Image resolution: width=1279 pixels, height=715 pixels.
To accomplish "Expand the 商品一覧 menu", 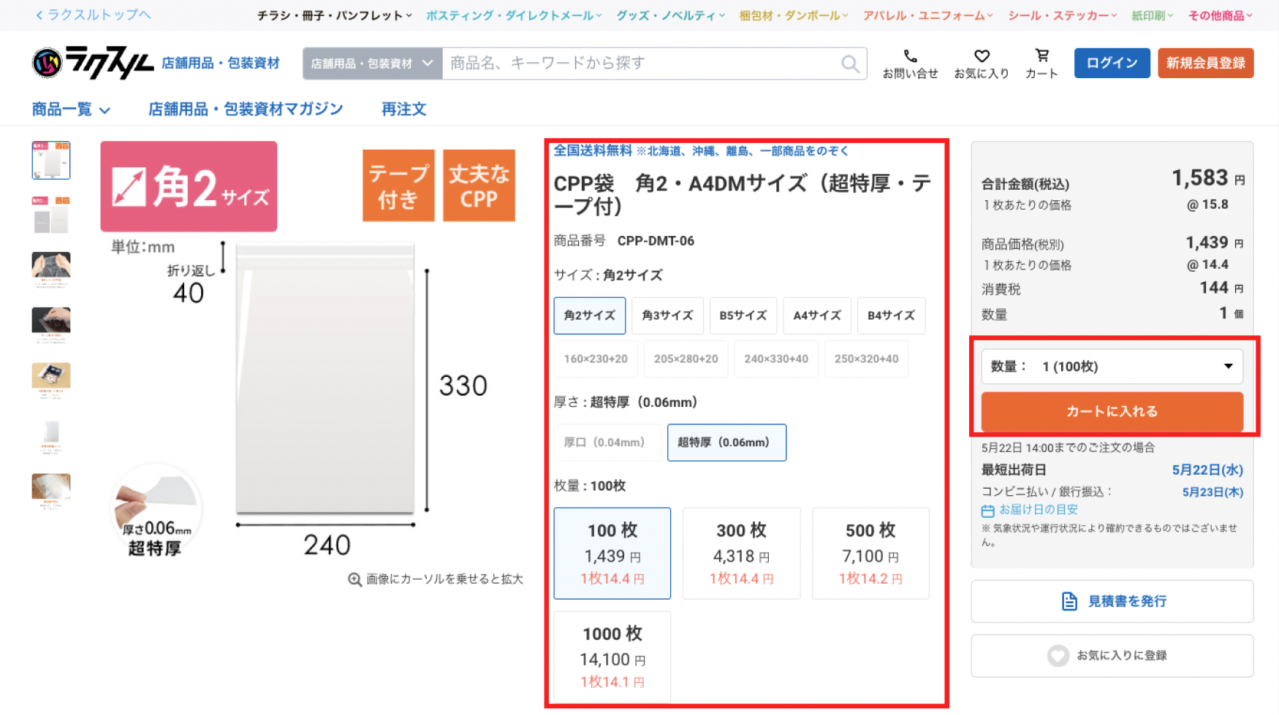I will 71,110.
